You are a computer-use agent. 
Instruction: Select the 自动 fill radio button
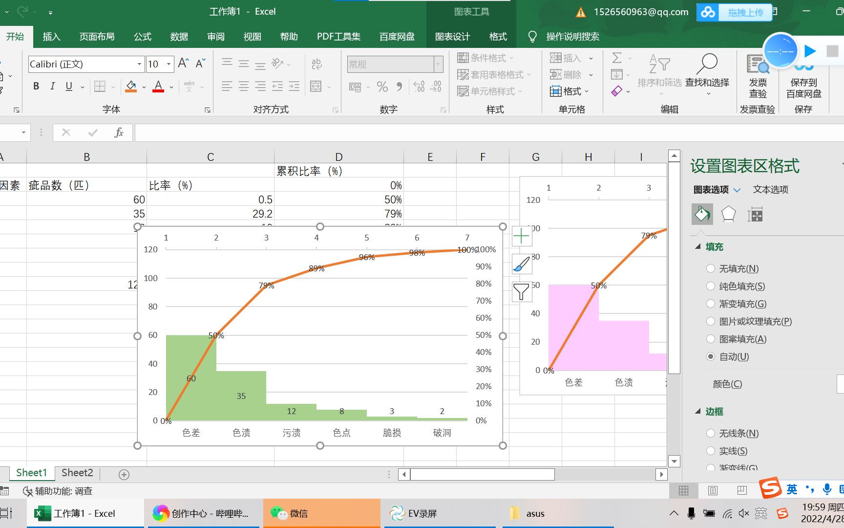(710, 357)
